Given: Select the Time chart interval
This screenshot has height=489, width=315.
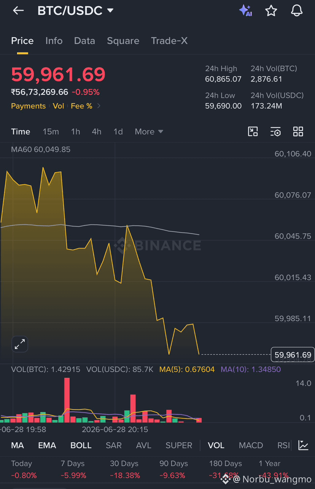Looking at the screenshot, I should click(21, 132).
